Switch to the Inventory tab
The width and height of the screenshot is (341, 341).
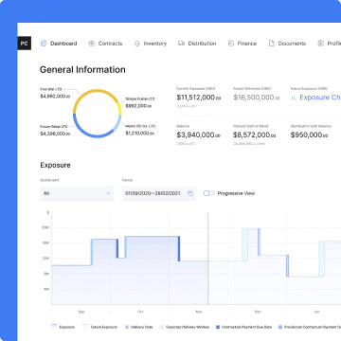coord(151,44)
